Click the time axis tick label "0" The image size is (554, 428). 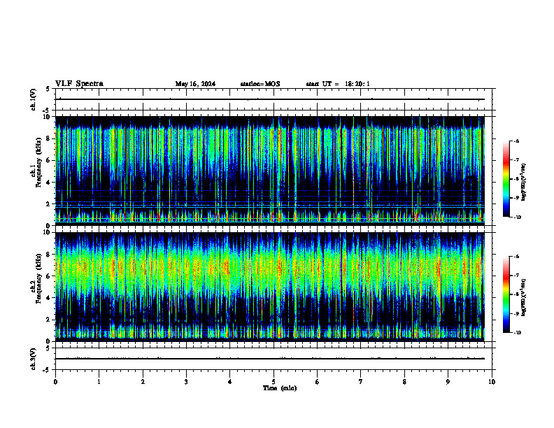[x=55, y=382]
